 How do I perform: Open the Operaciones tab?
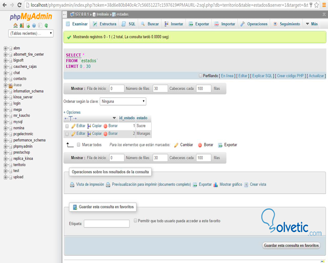click(x=254, y=24)
